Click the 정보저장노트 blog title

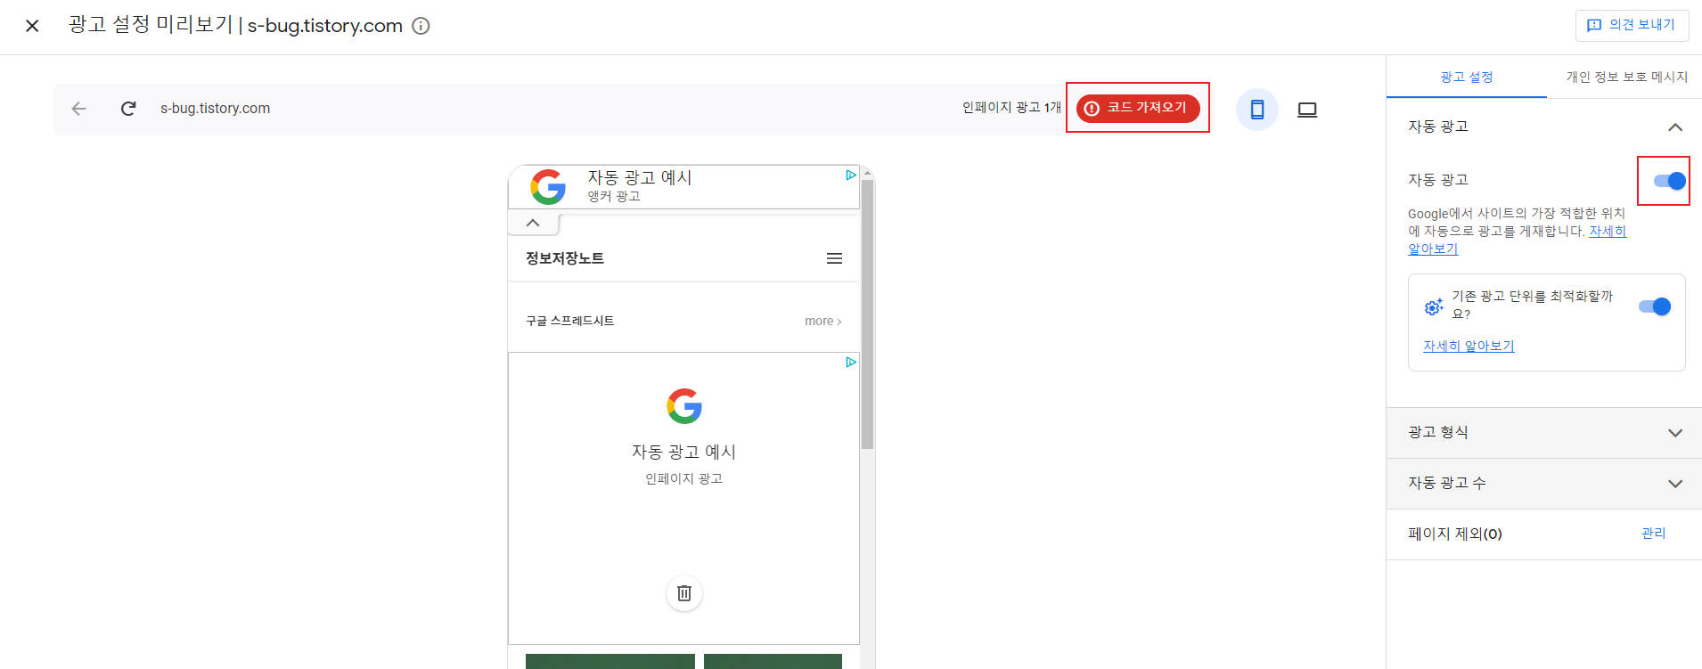click(x=565, y=258)
